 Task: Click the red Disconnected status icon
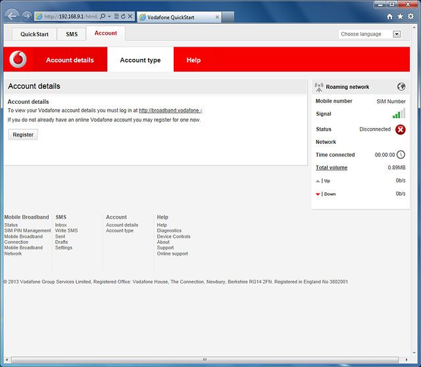pos(401,129)
